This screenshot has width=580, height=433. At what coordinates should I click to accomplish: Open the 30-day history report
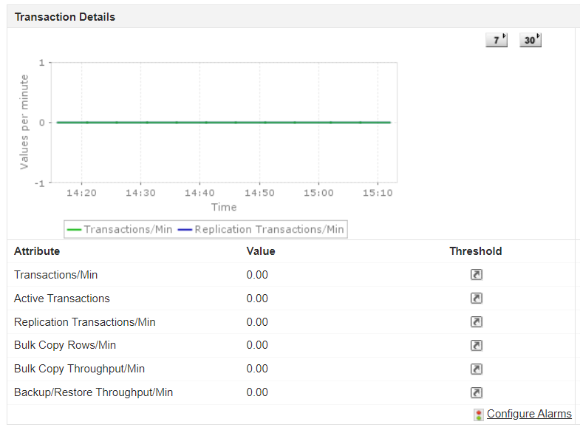(530, 40)
